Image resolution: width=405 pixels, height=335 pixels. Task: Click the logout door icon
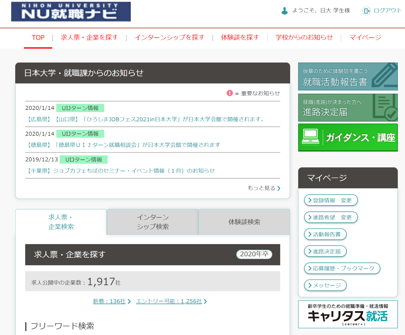pyautogui.click(x=366, y=11)
